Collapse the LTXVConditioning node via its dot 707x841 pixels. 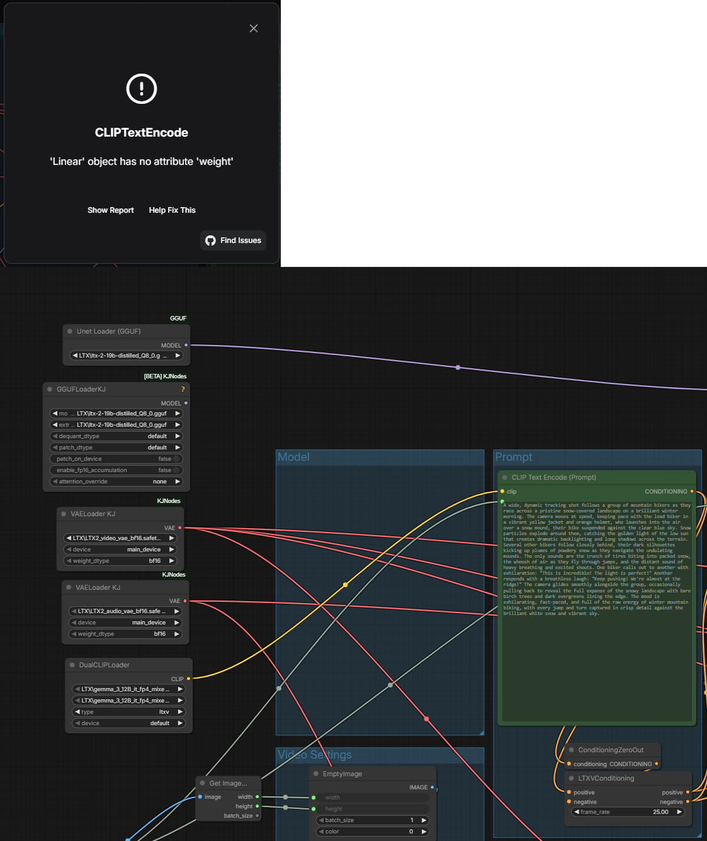click(x=572, y=778)
